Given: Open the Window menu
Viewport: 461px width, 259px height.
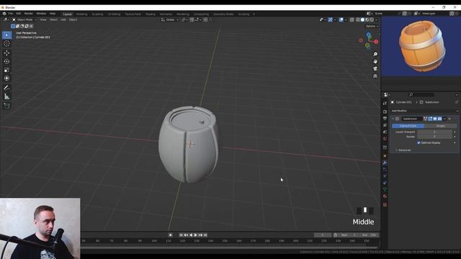Looking at the screenshot, I should click(x=41, y=14).
